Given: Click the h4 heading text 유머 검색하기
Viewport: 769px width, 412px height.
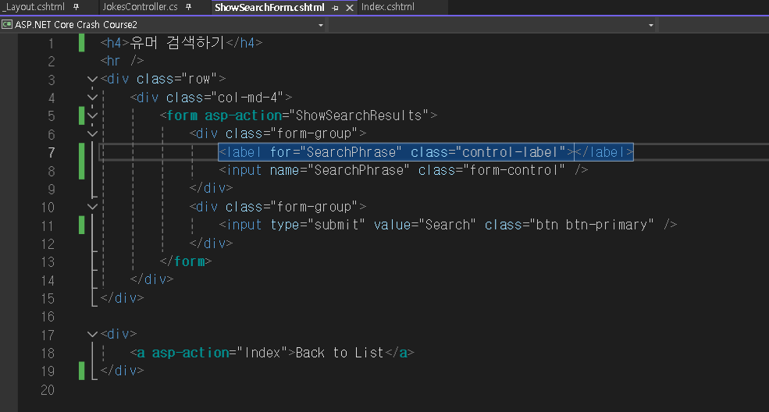Looking at the screenshot, I should (x=177, y=43).
